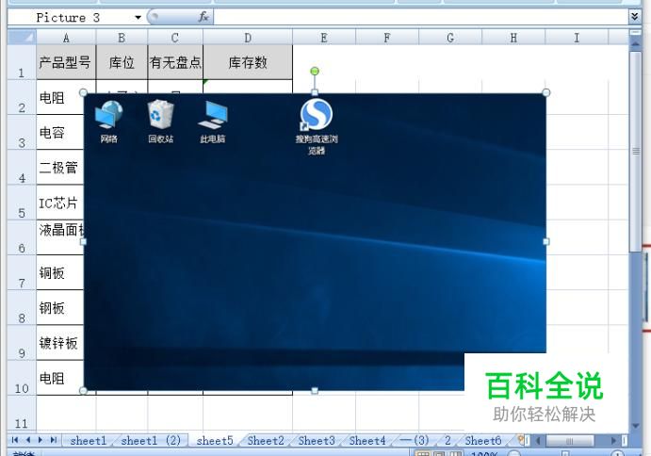This screenshot has width=651, height=456.
Task: Click the cell 铜板
Action: click(60, 273)
